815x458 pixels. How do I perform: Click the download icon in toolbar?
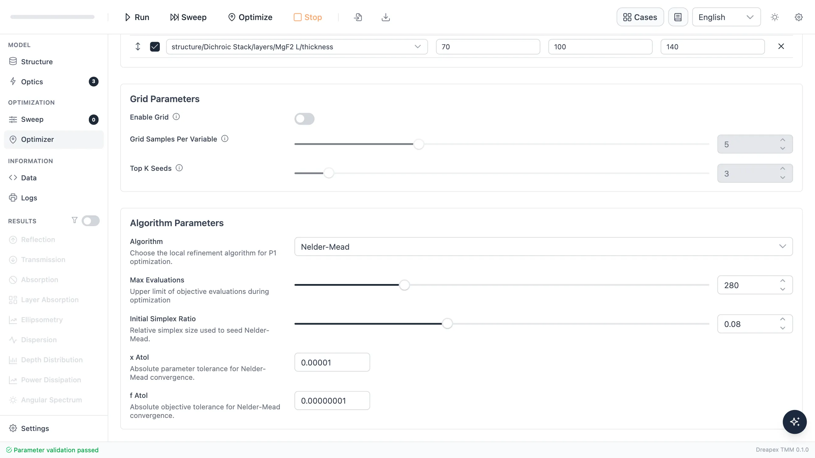[x=386, y=17]
